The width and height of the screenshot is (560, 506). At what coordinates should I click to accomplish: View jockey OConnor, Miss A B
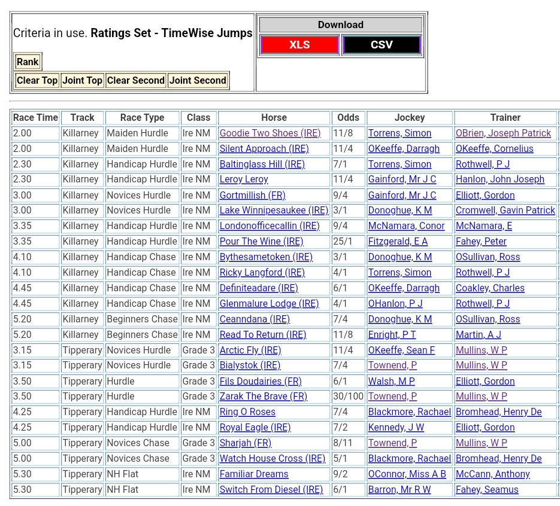tap(407, 474)
